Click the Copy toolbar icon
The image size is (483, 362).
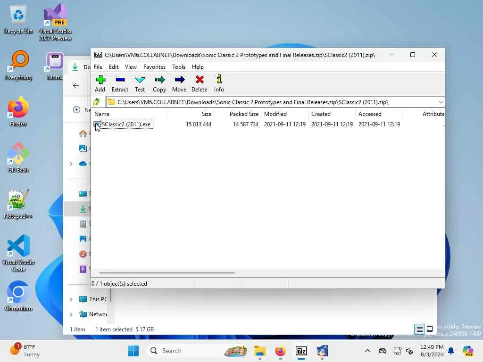(159, 83)
